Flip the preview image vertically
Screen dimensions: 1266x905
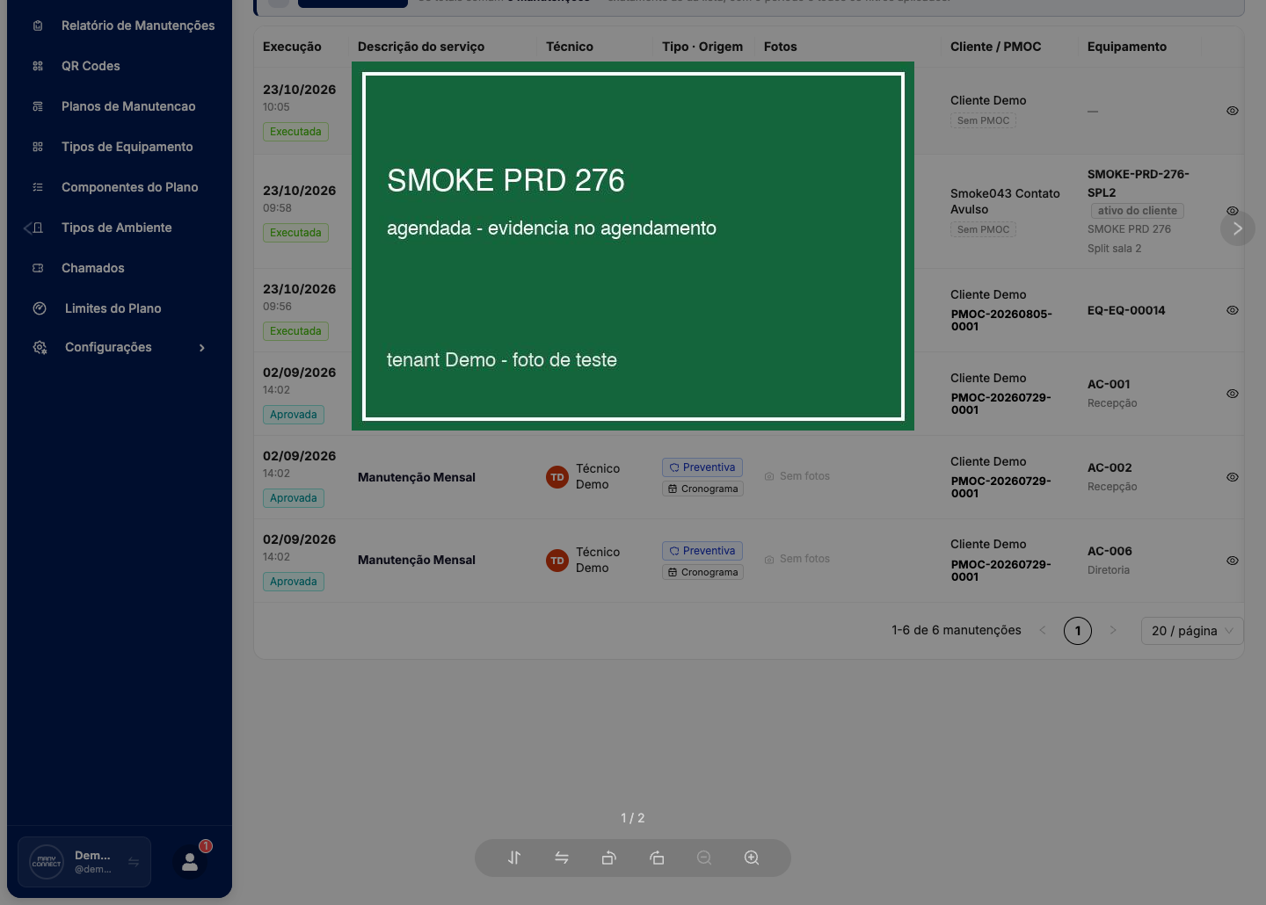point(514,858)
